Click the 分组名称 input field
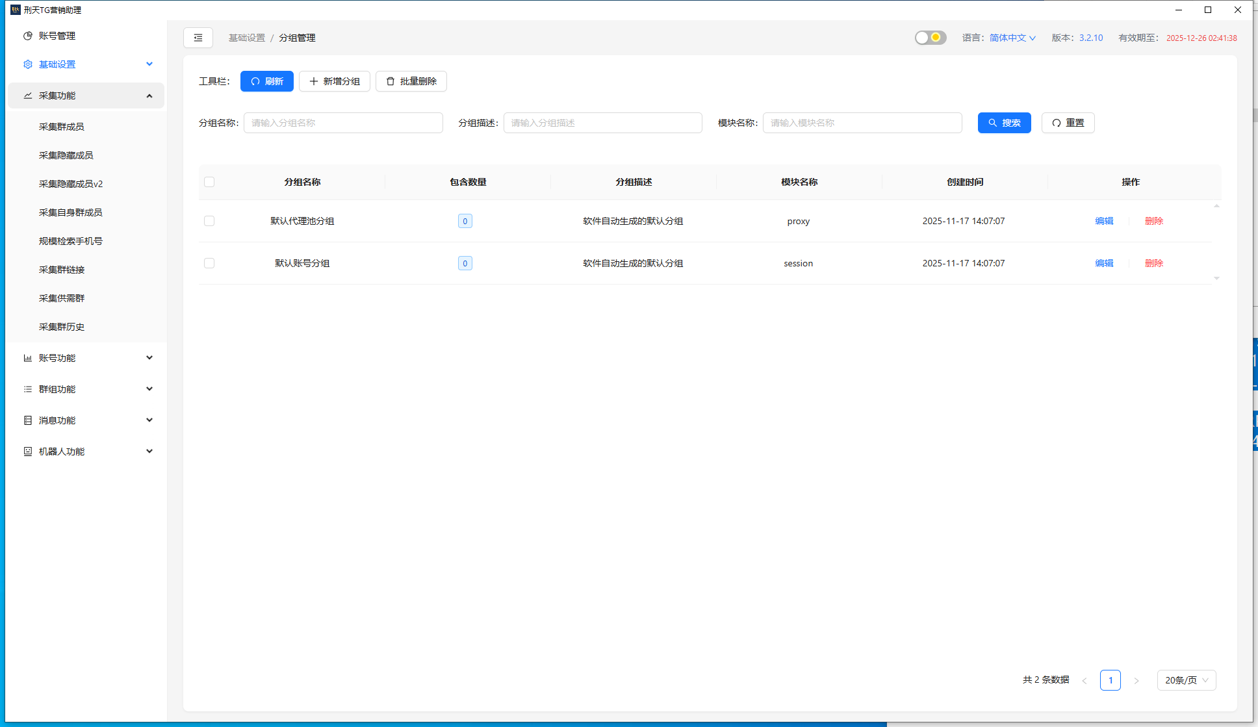This screenshot has height=727, width=1258. tap(343, 123)
